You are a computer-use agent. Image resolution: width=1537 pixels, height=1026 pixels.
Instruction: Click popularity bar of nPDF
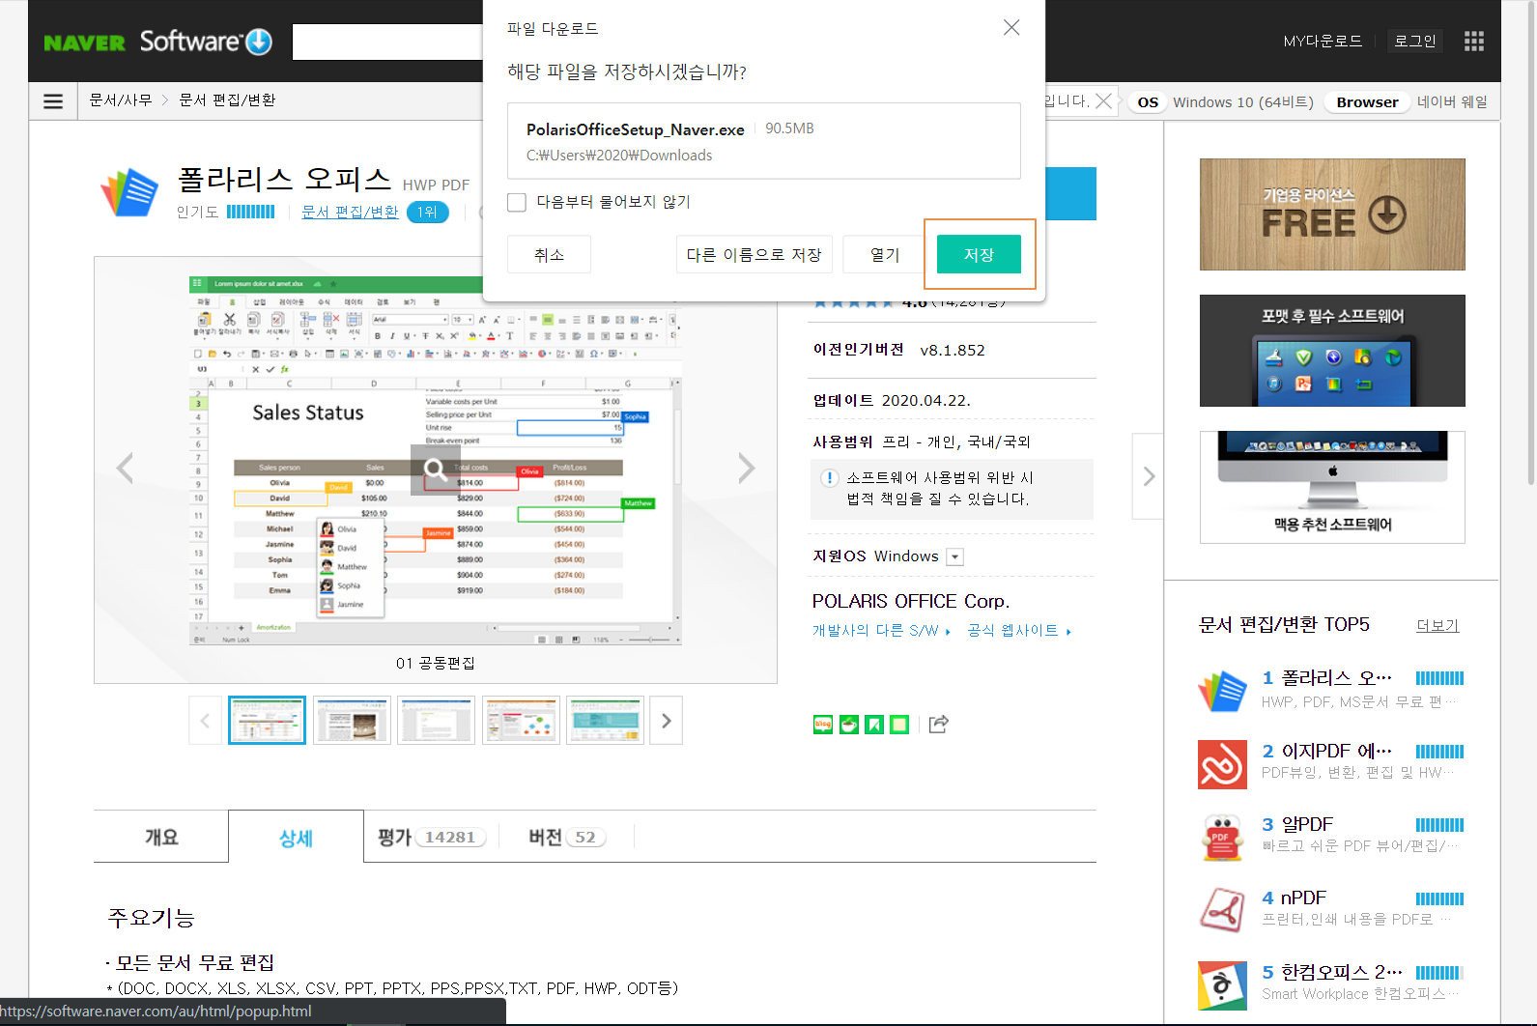(1439, 898)
